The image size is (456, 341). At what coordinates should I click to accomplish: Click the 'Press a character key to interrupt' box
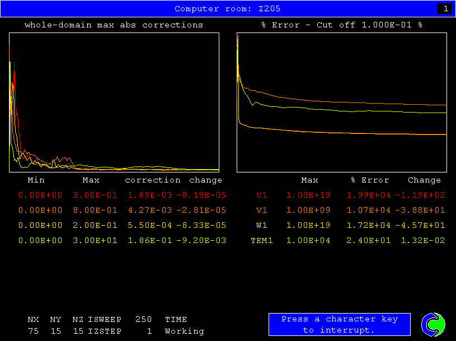(340, 324)
